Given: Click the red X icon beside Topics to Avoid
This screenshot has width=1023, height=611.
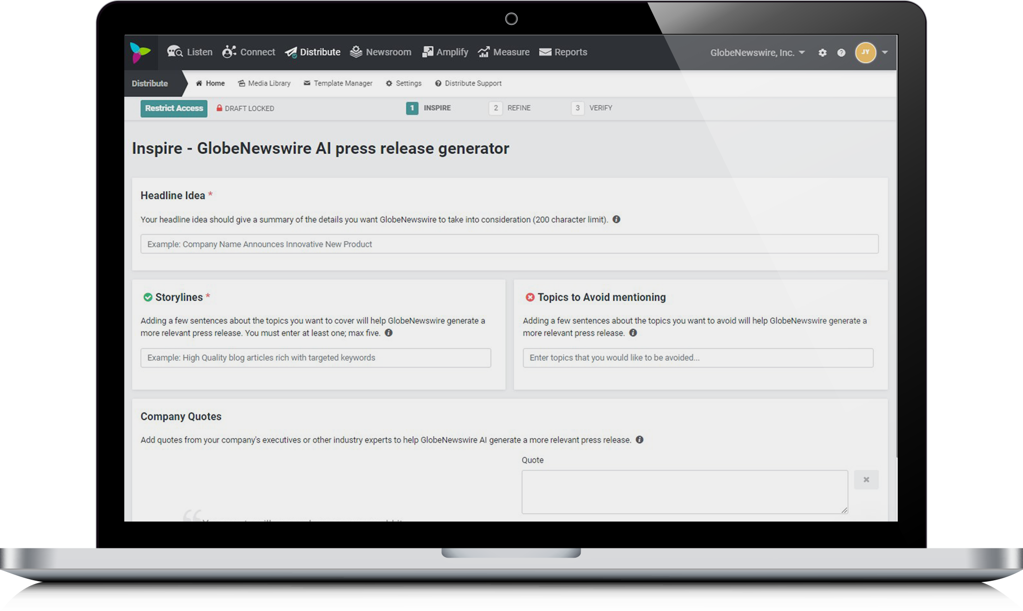Looking at the screenshot, I should click(530, 297).
